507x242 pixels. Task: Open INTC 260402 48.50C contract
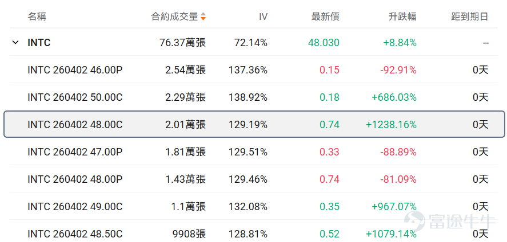[75, 233]
